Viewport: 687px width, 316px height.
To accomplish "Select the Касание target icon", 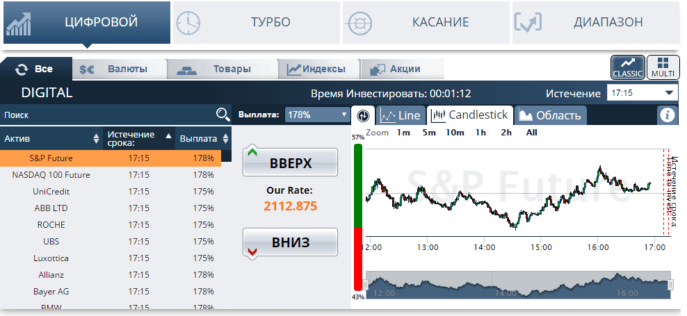I will coord(359,23).
